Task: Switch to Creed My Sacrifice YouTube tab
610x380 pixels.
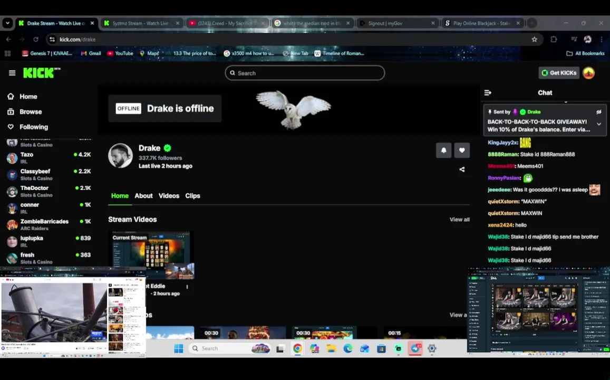Action: point(228,23)
